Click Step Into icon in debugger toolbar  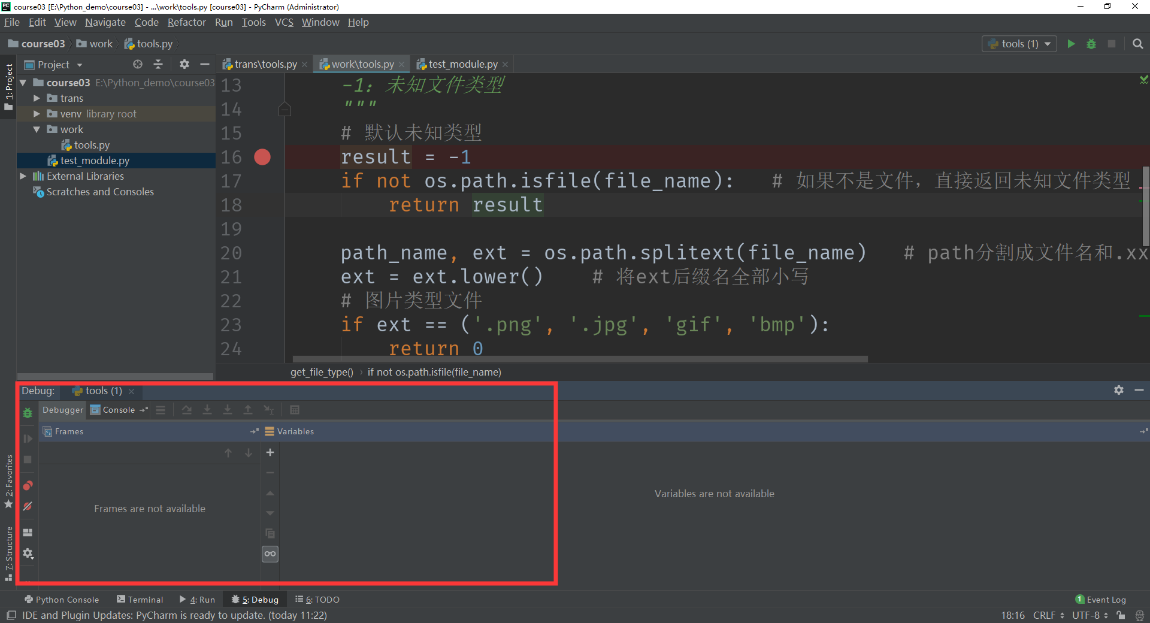click(x=207, y=410)
